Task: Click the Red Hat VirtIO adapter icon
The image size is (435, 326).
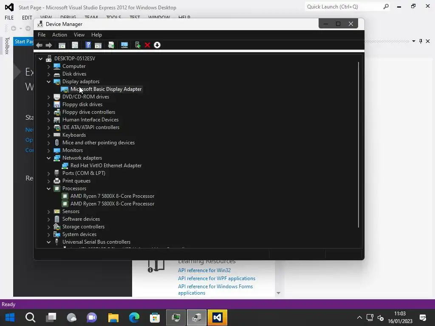Action: coord(65,166)
